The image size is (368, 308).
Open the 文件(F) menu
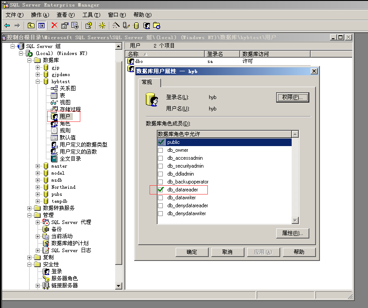coord(15,15)
